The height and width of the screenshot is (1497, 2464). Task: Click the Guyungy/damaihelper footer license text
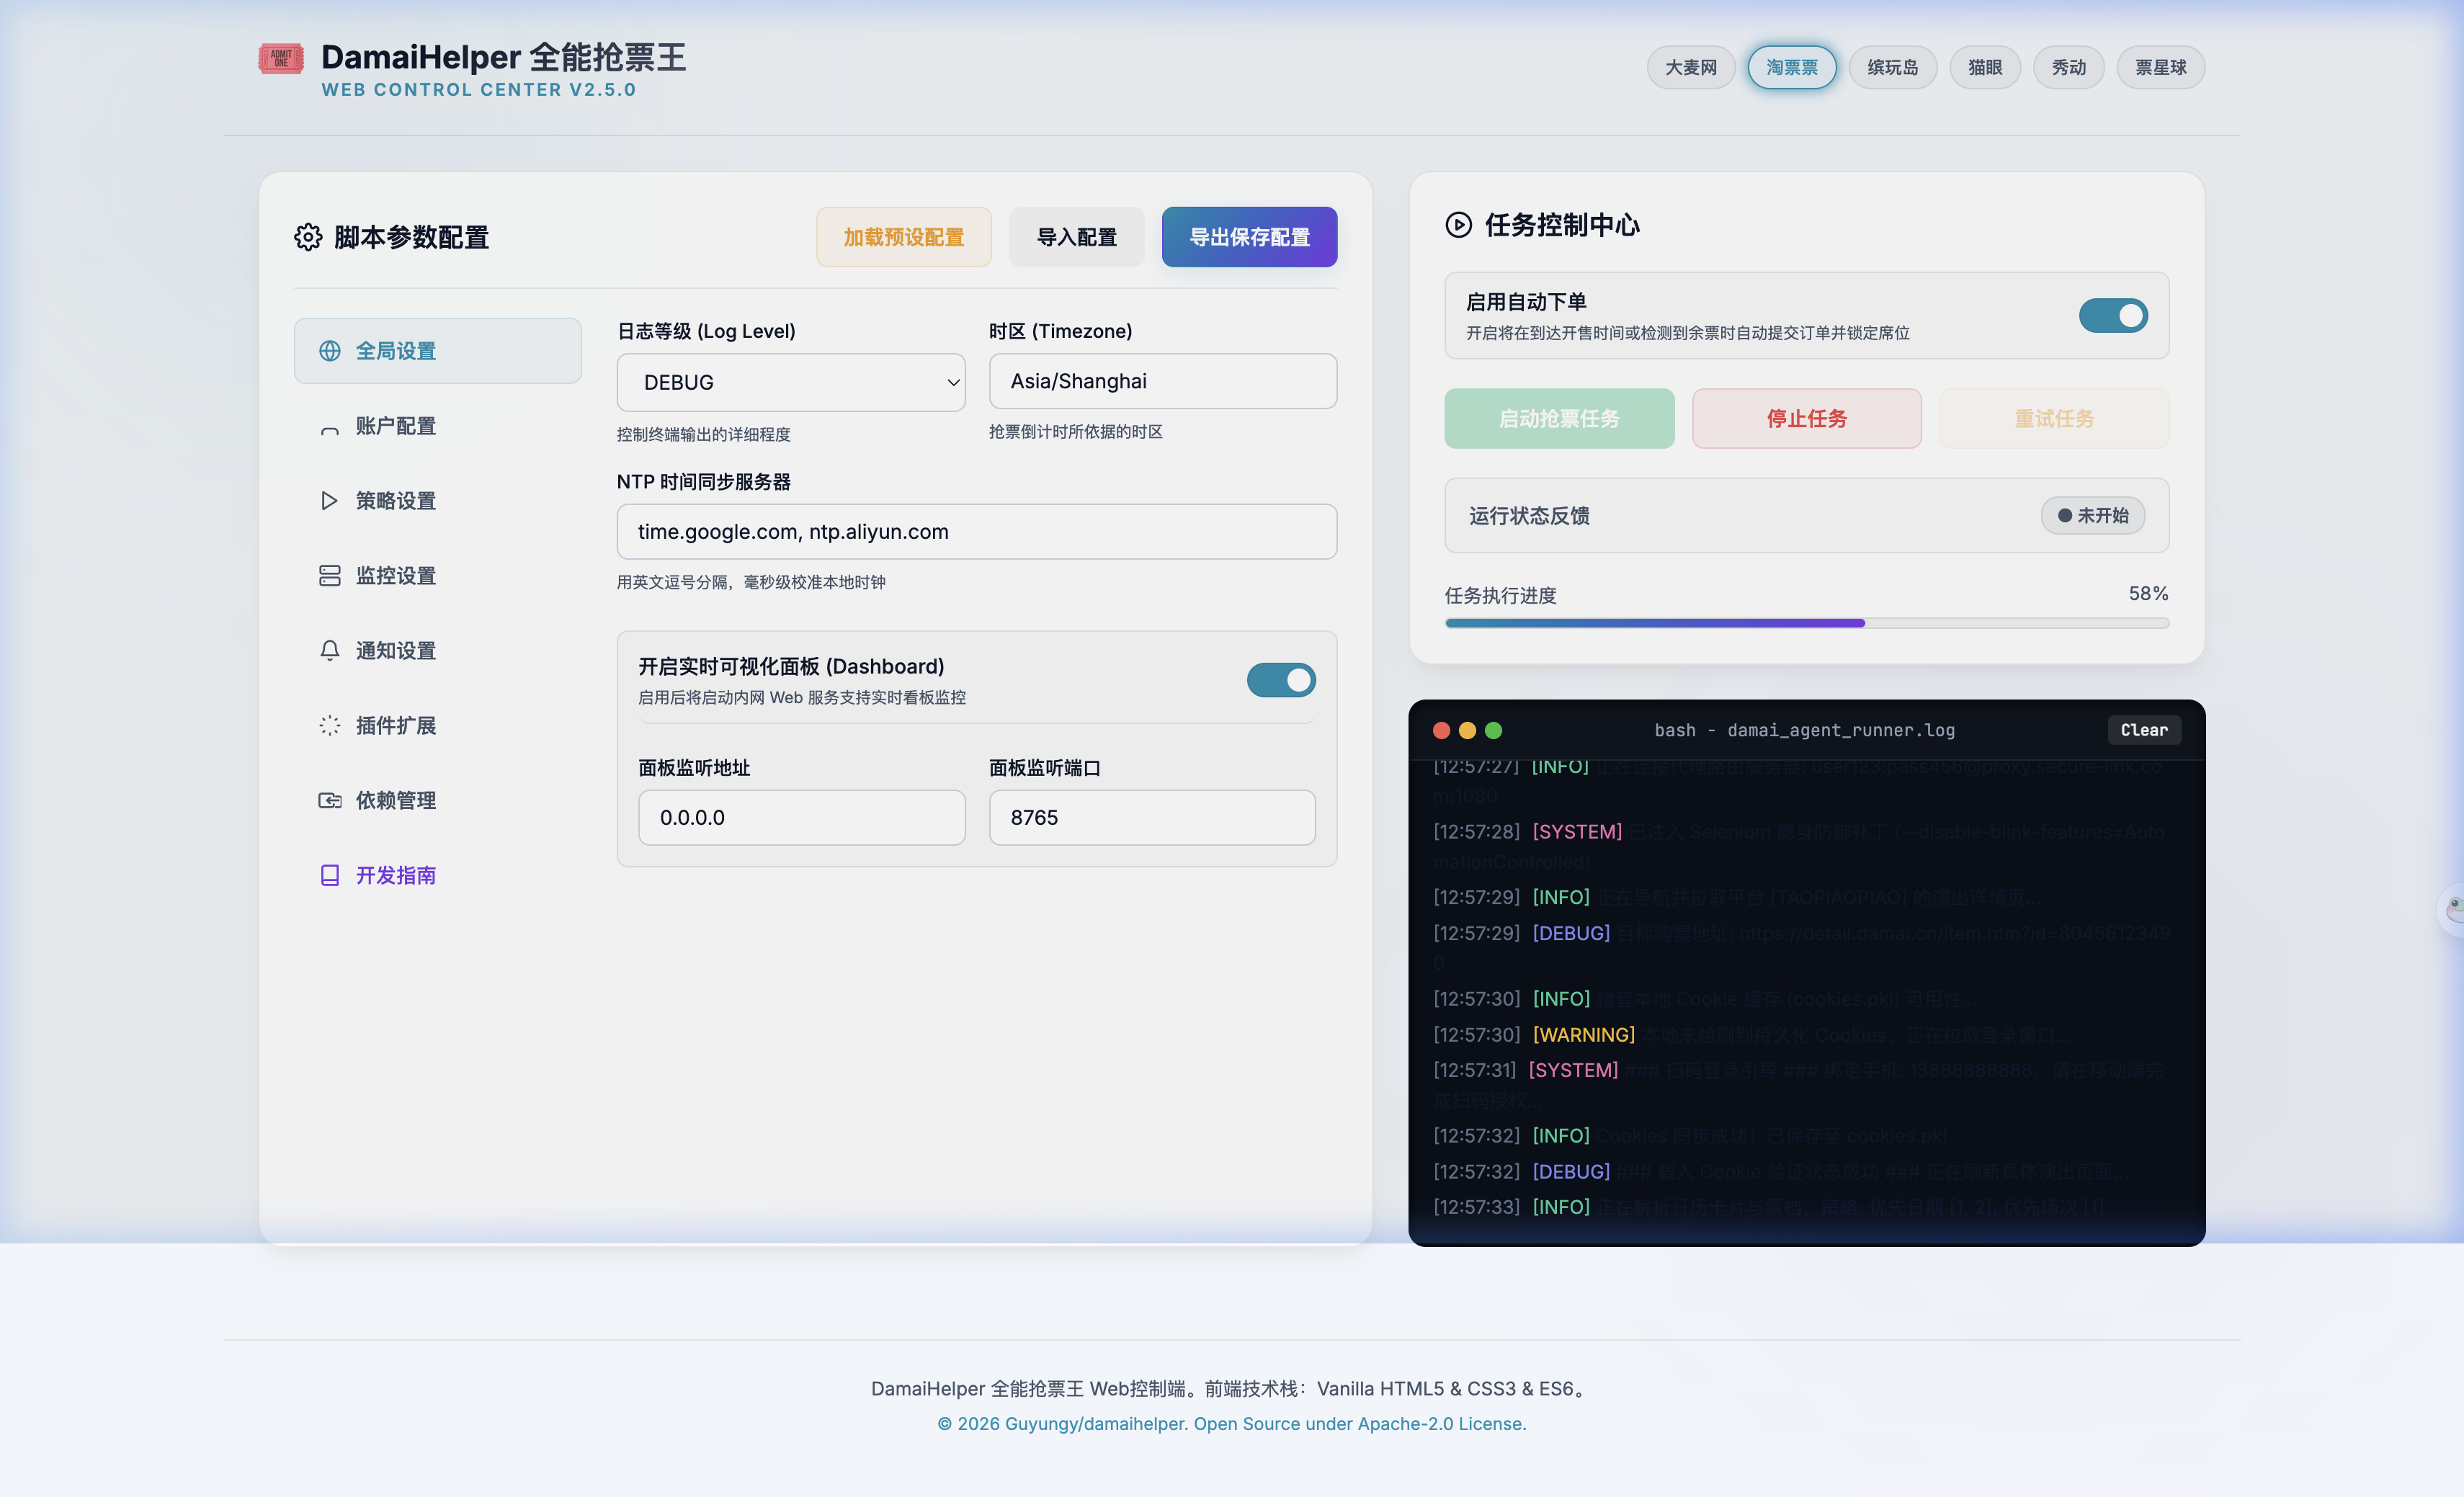pos(1232,1425)
